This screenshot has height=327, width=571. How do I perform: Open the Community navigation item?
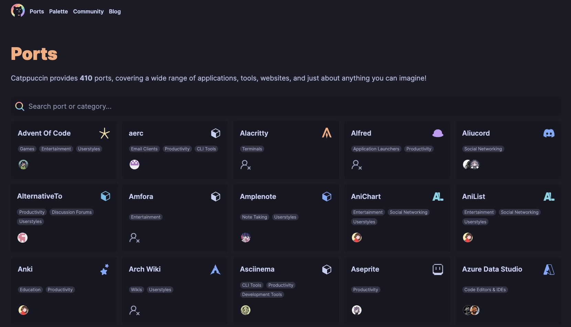coord(88,11)
